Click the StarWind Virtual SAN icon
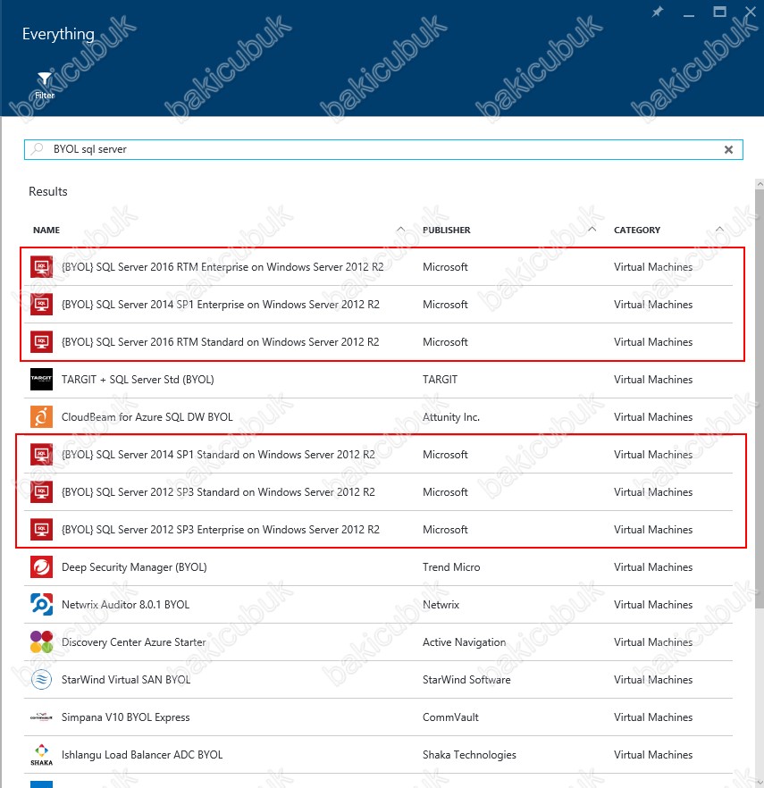The image size is (764, 788). 41,680
